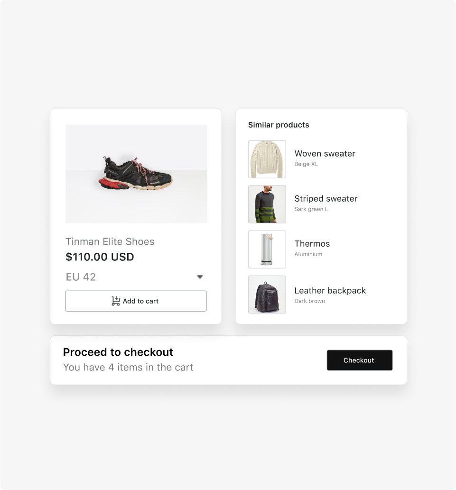
Task: Open the Leather backpack name link
Action: coord(330,291)
